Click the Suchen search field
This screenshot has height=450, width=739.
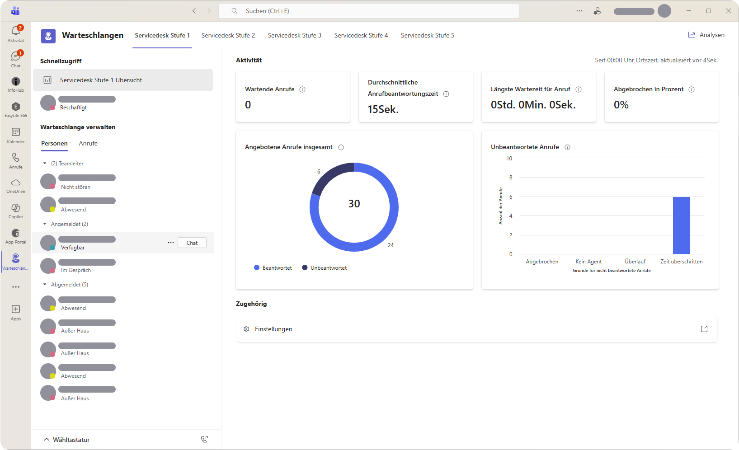[x=368, y=11]
